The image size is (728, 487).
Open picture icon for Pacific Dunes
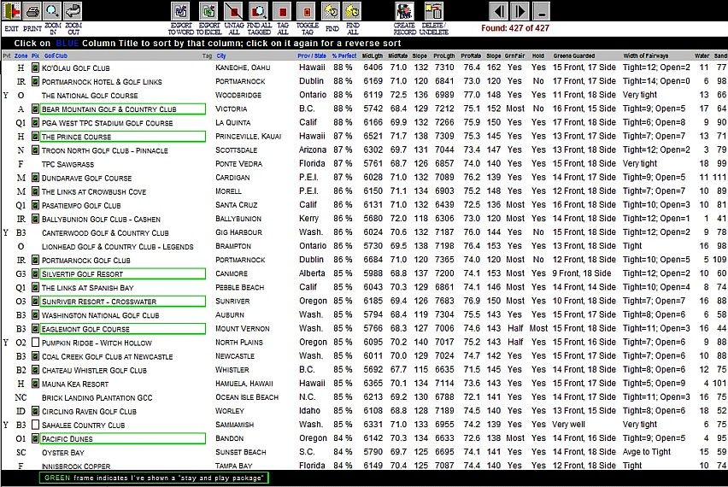click(x=35, y=438)
